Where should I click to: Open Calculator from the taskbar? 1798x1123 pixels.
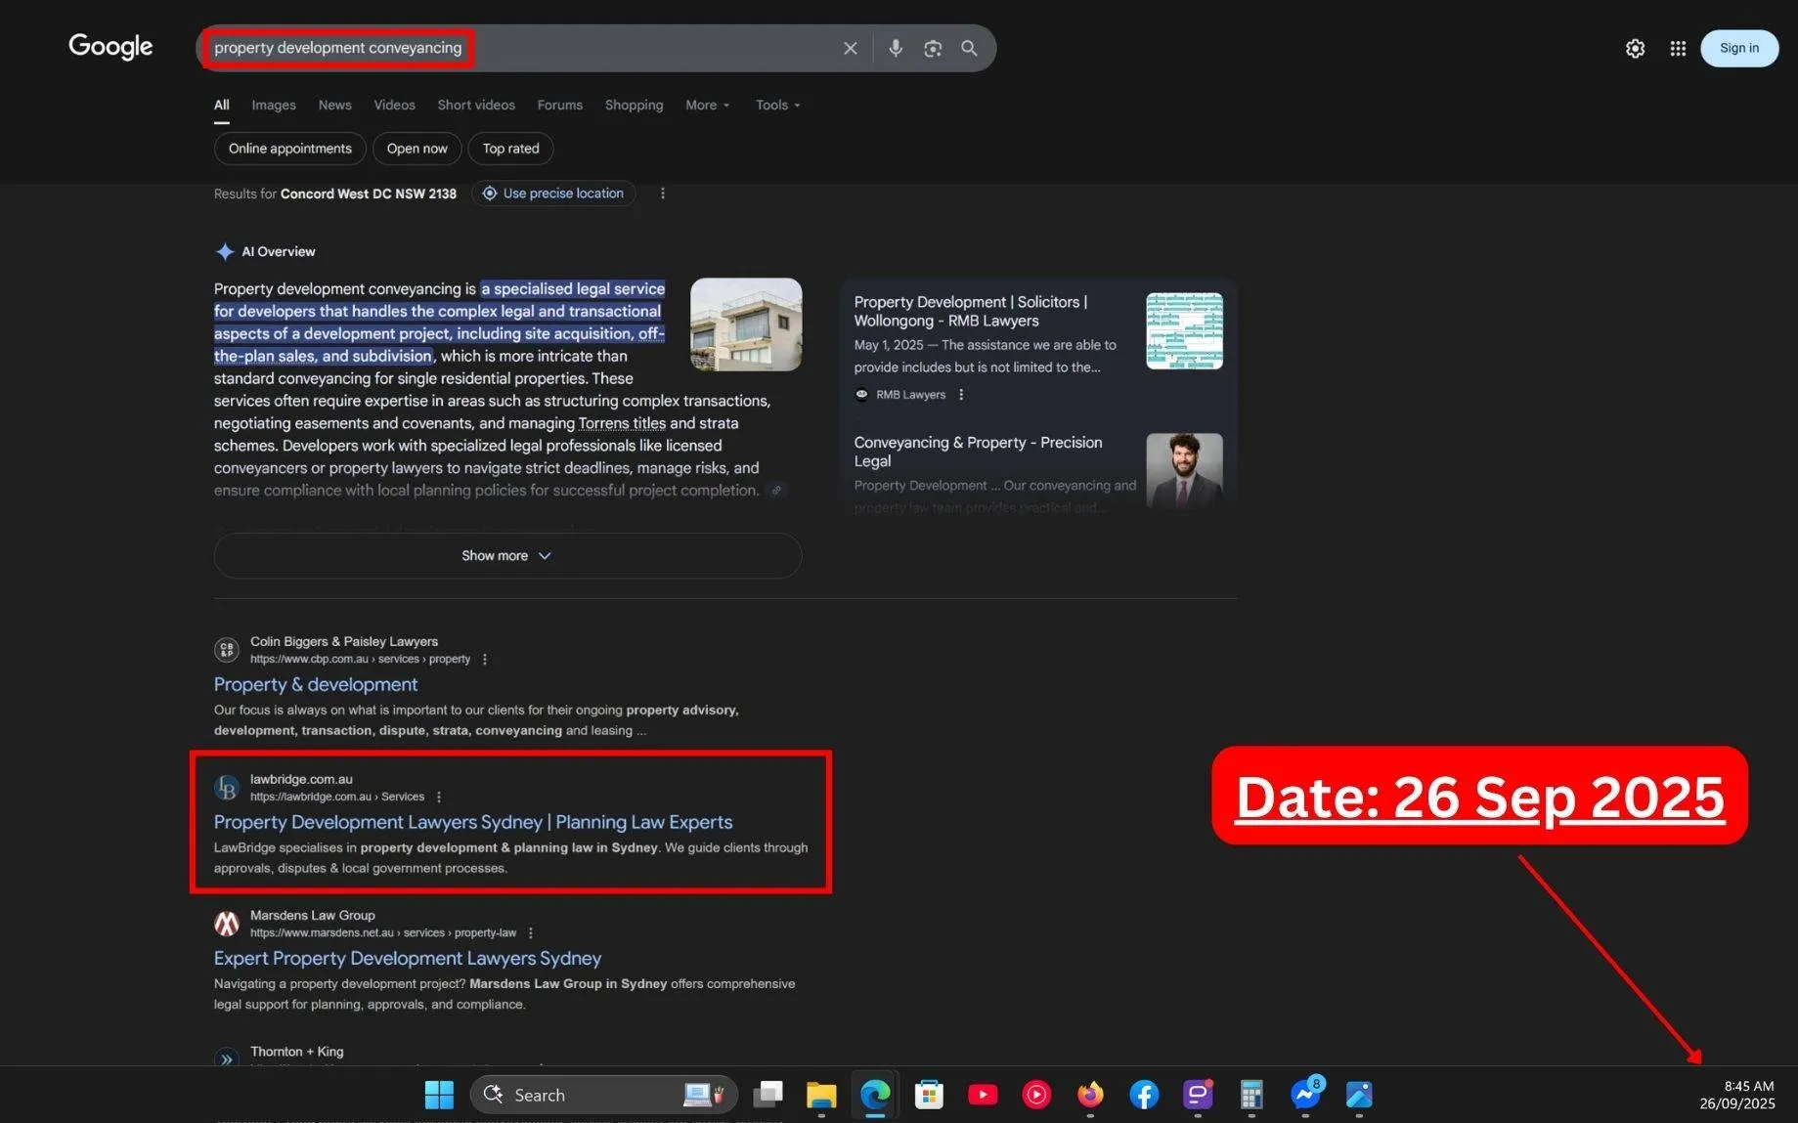[x=1250, y=1095]
